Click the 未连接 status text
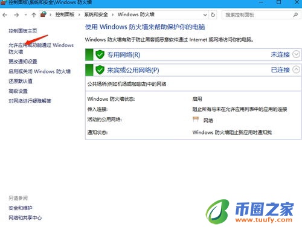Viewport: 302px width, 227px height. coord(280,54)
